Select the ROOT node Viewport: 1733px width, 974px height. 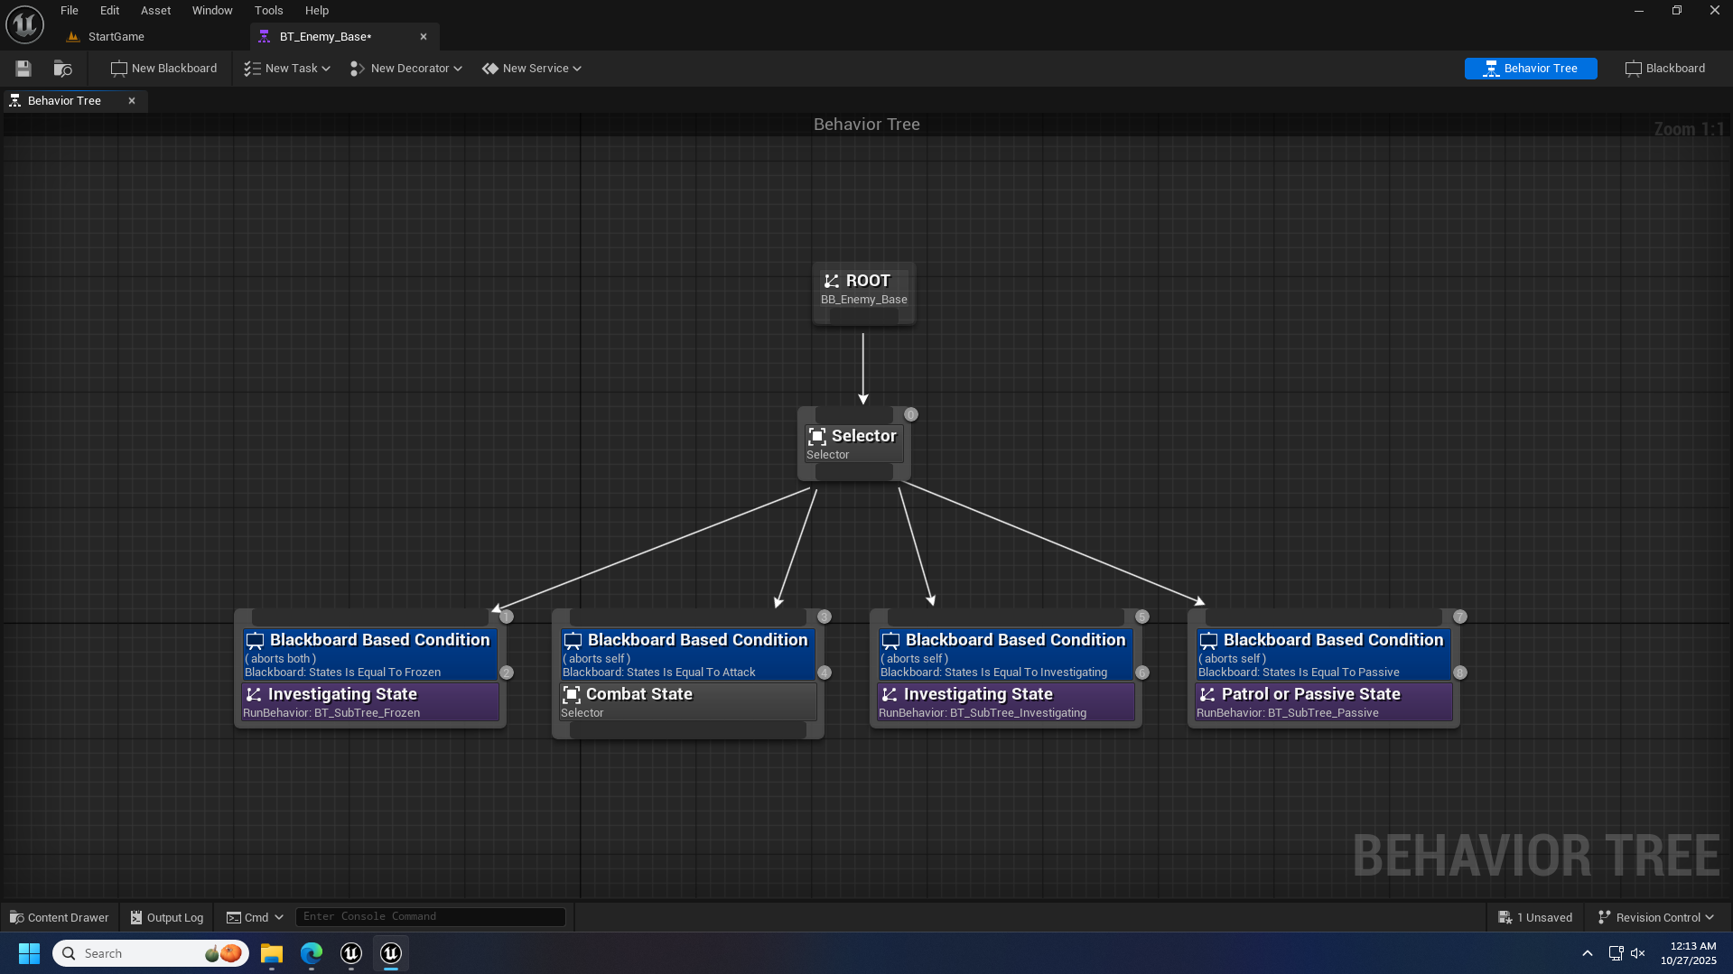(x=864, y=292)
